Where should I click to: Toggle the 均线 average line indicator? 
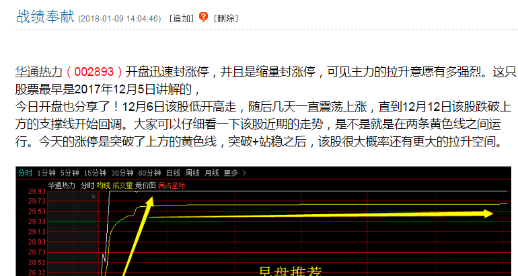(x=103, y=185)
